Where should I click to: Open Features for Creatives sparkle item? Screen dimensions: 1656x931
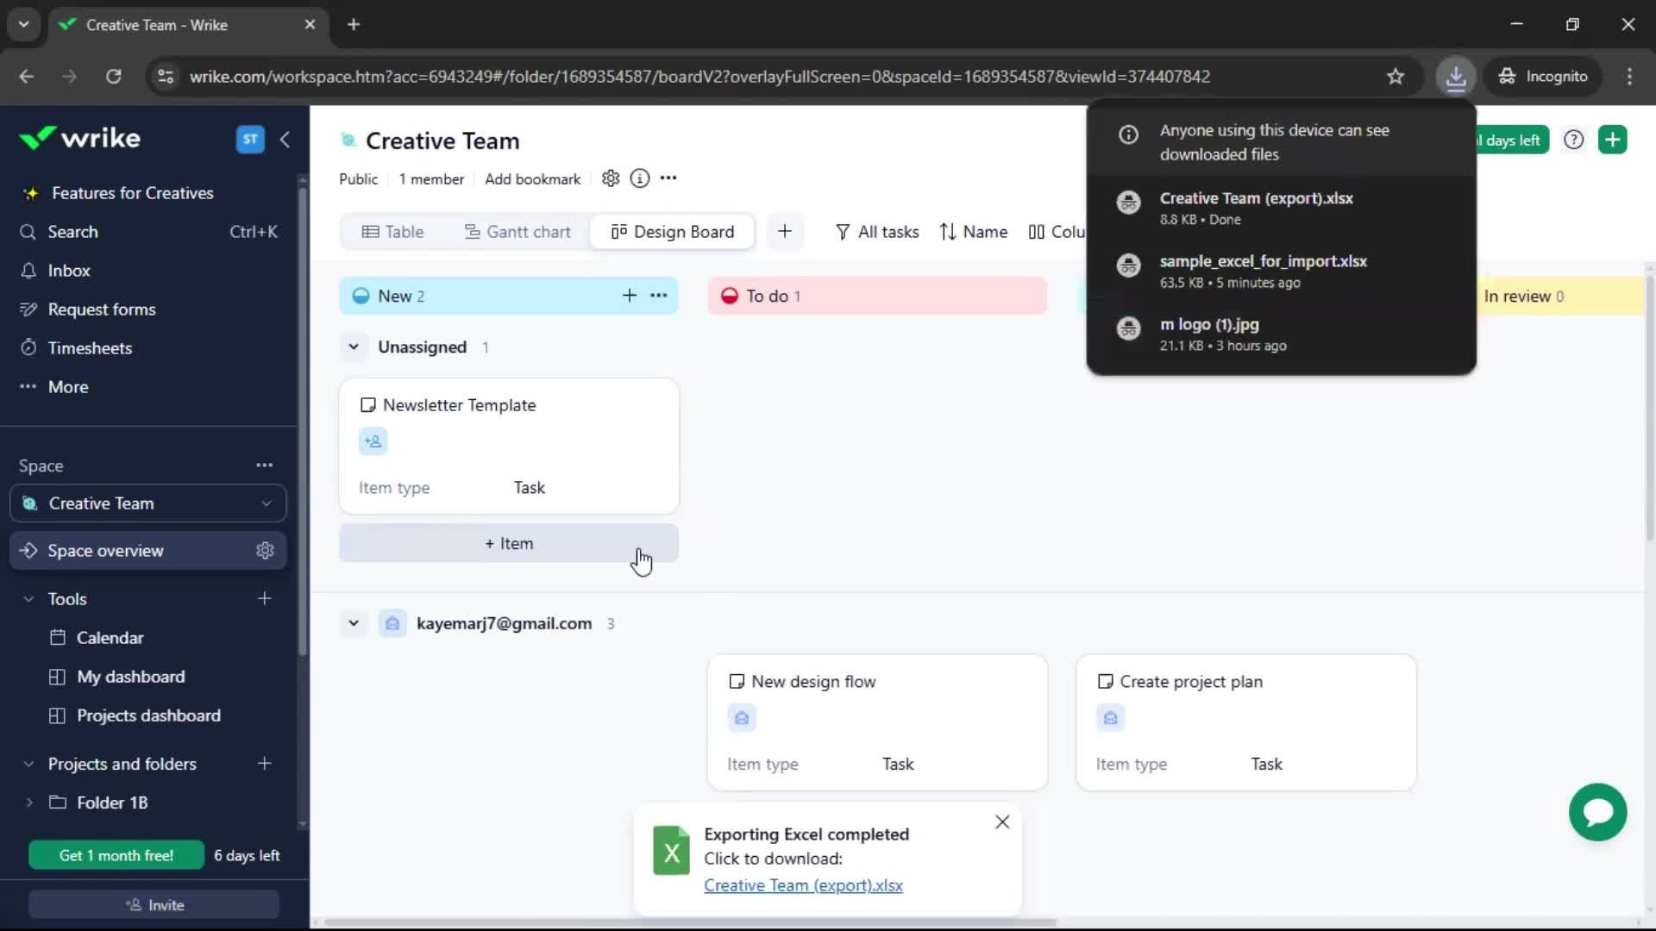click(x=132, y=193)
